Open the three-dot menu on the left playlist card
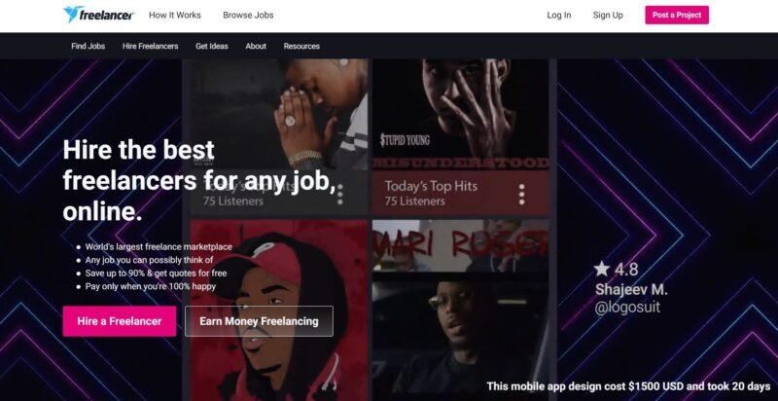The height and width of the screenshot is (401, 778). [339, 195]
